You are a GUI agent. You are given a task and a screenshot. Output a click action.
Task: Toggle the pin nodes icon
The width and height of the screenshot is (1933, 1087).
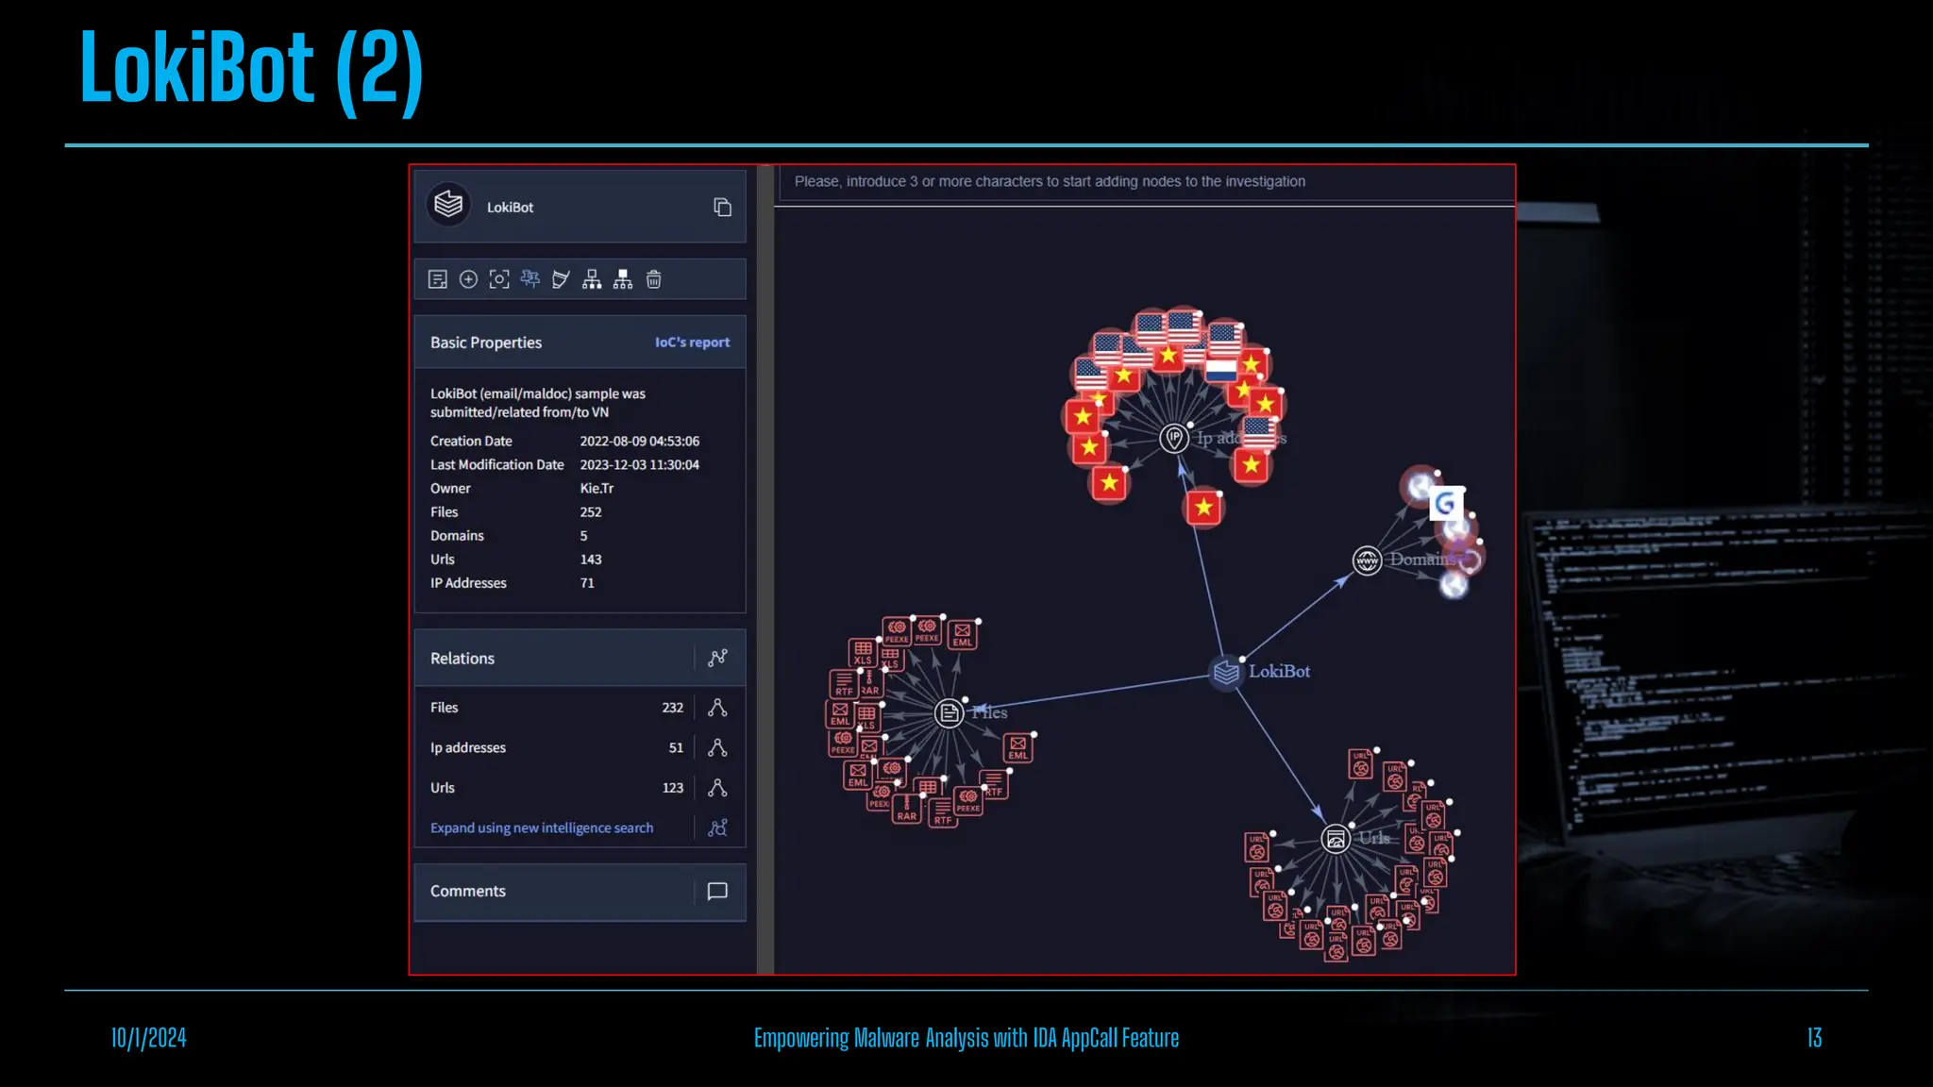[530, 279]
